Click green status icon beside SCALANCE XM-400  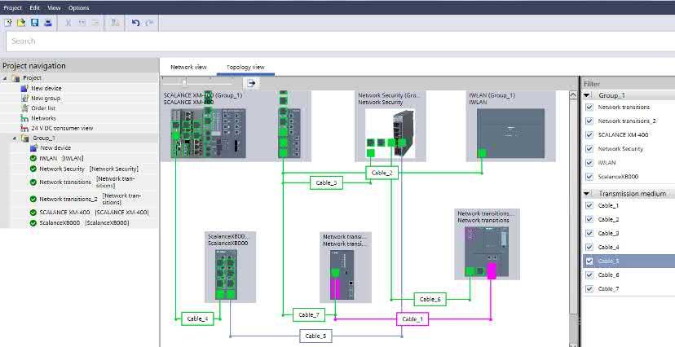33,213
